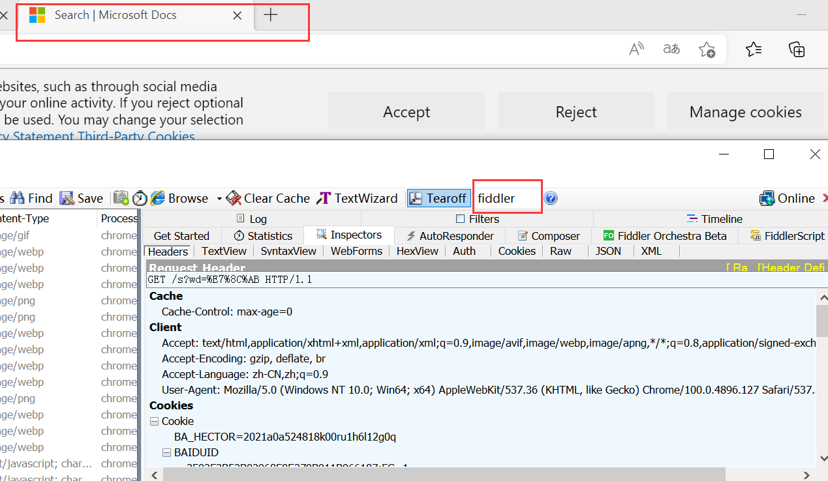
Task: Select the TextView inspector tab
Action: tap(224, 251)
